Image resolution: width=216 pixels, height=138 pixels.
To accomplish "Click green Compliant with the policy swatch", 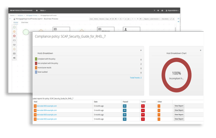I will [36, 59].
